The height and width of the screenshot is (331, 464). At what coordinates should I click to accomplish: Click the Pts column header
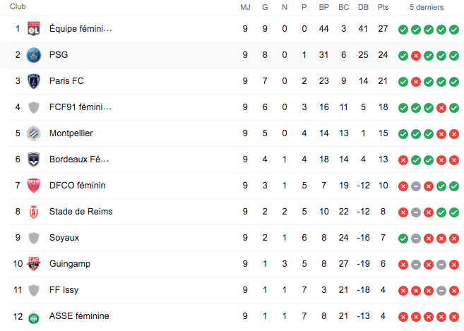coord(383,7)
